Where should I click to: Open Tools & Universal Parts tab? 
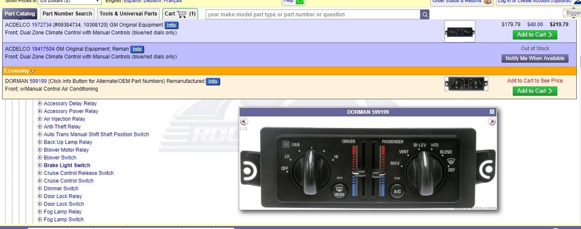pos(128,14)
